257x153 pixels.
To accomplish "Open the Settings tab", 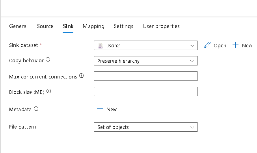I will point(123,26).
